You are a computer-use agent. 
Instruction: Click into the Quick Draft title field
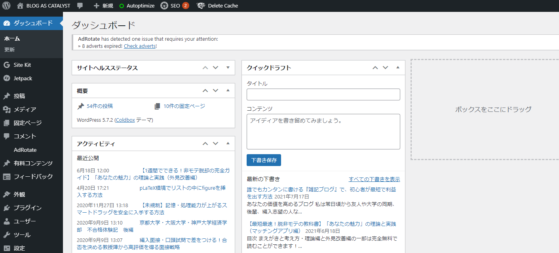click(x=323, y=94)
